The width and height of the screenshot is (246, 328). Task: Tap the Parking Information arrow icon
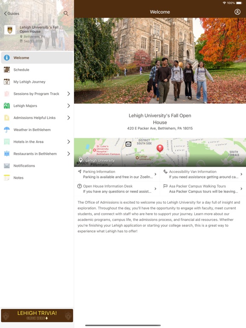pyautogui.click(x=79, y=172)
